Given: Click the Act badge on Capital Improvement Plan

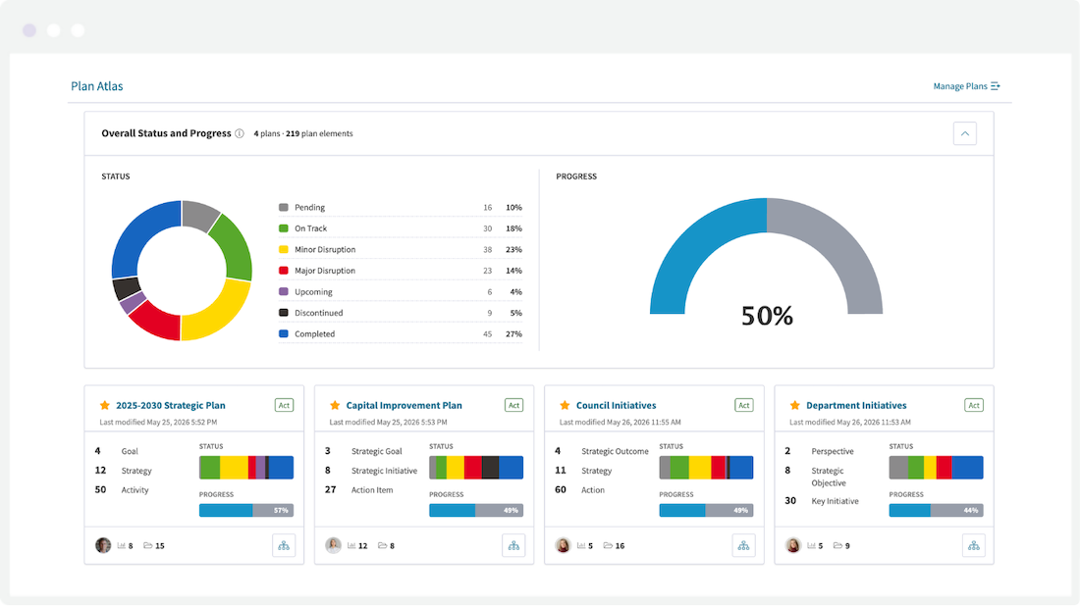Looking at the screenshot, I should (x=513, y=405).
